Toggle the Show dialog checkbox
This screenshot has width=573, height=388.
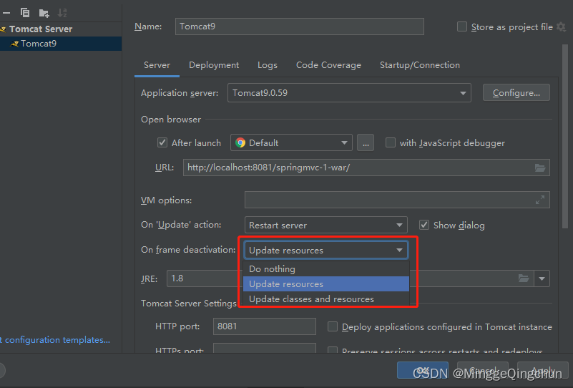(424, 225)
